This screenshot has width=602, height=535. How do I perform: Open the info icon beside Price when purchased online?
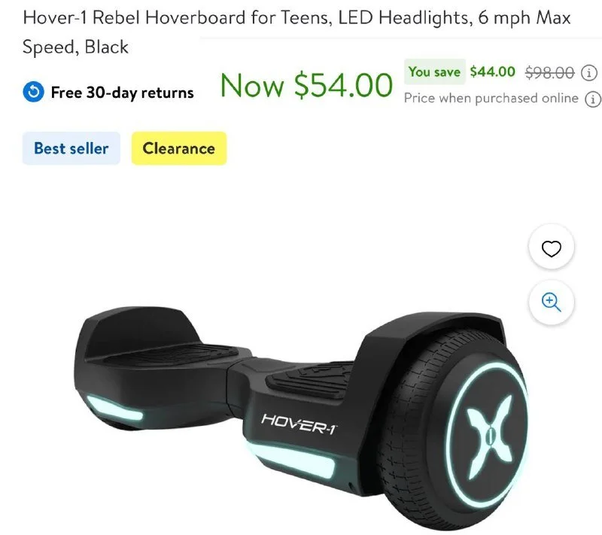click(593, 99)
